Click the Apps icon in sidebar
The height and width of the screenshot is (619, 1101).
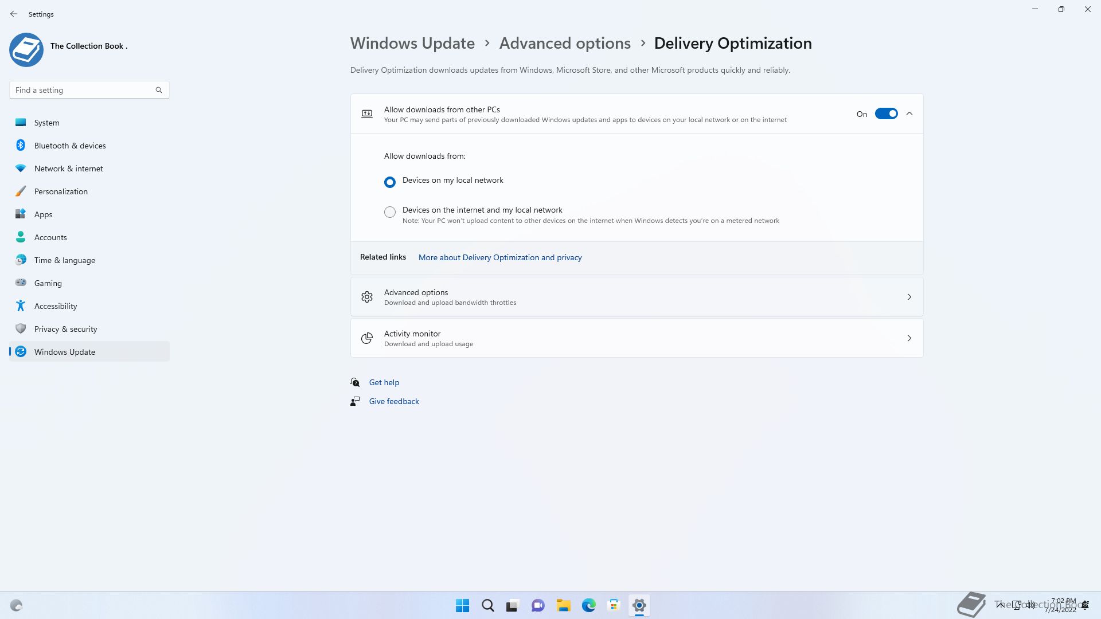click(x=21, y=214)
